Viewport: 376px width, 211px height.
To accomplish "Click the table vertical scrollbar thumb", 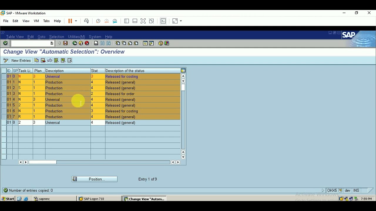I will [183, 87].
